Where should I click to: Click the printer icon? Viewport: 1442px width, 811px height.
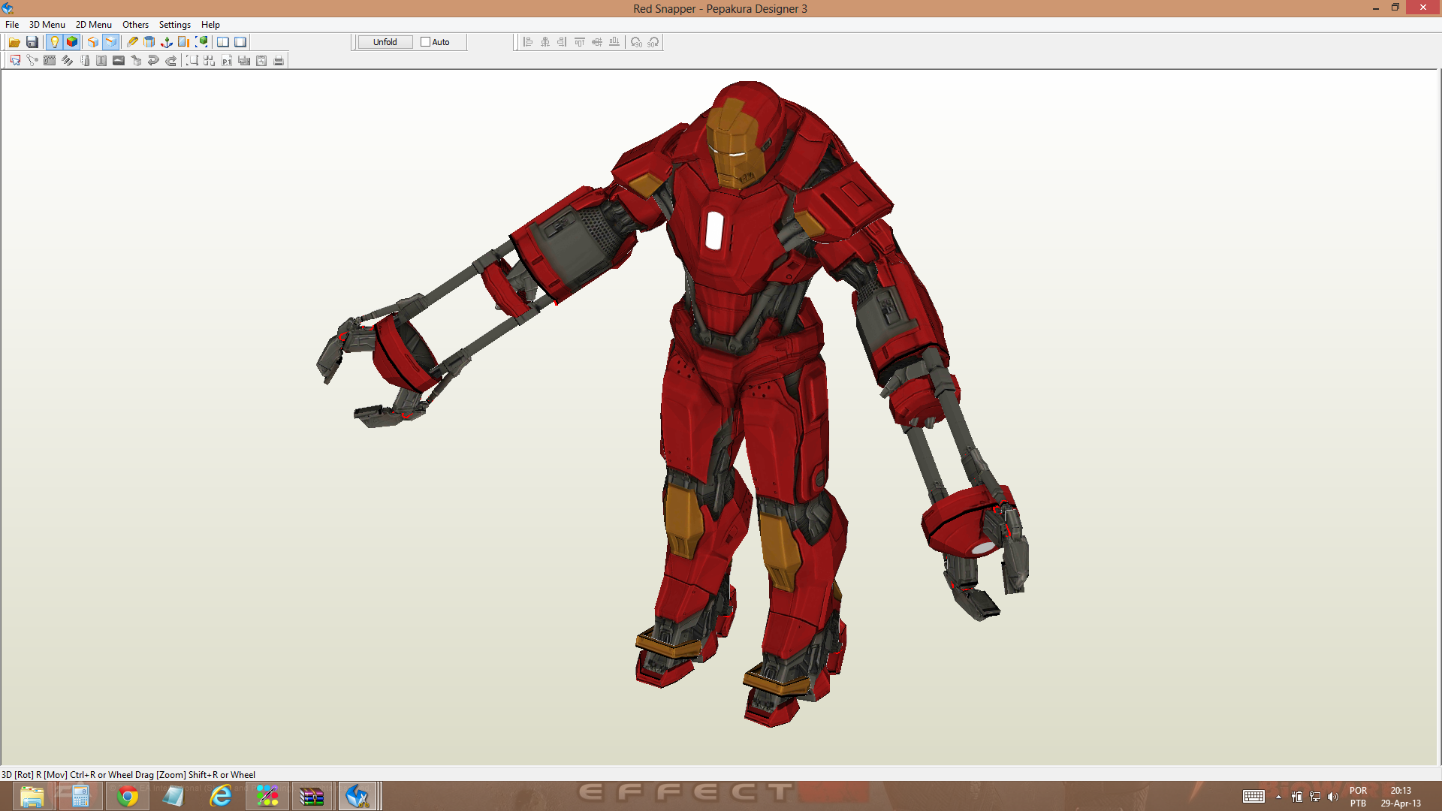279,61
